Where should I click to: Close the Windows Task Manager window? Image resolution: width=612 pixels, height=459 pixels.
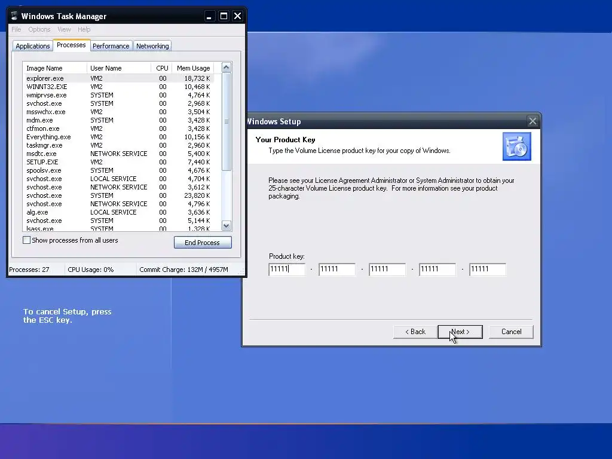(237, 16)
